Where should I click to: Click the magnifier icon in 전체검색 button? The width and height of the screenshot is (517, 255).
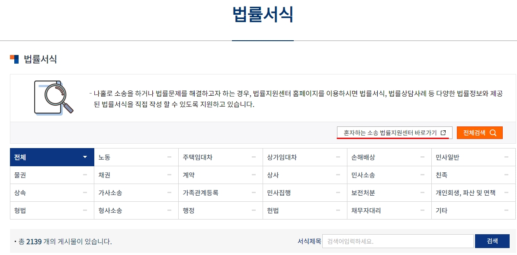(x=493, y=133)
